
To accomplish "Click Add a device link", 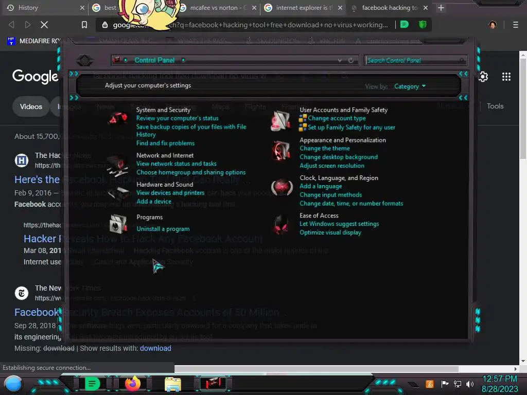I will tap(154, 202).
